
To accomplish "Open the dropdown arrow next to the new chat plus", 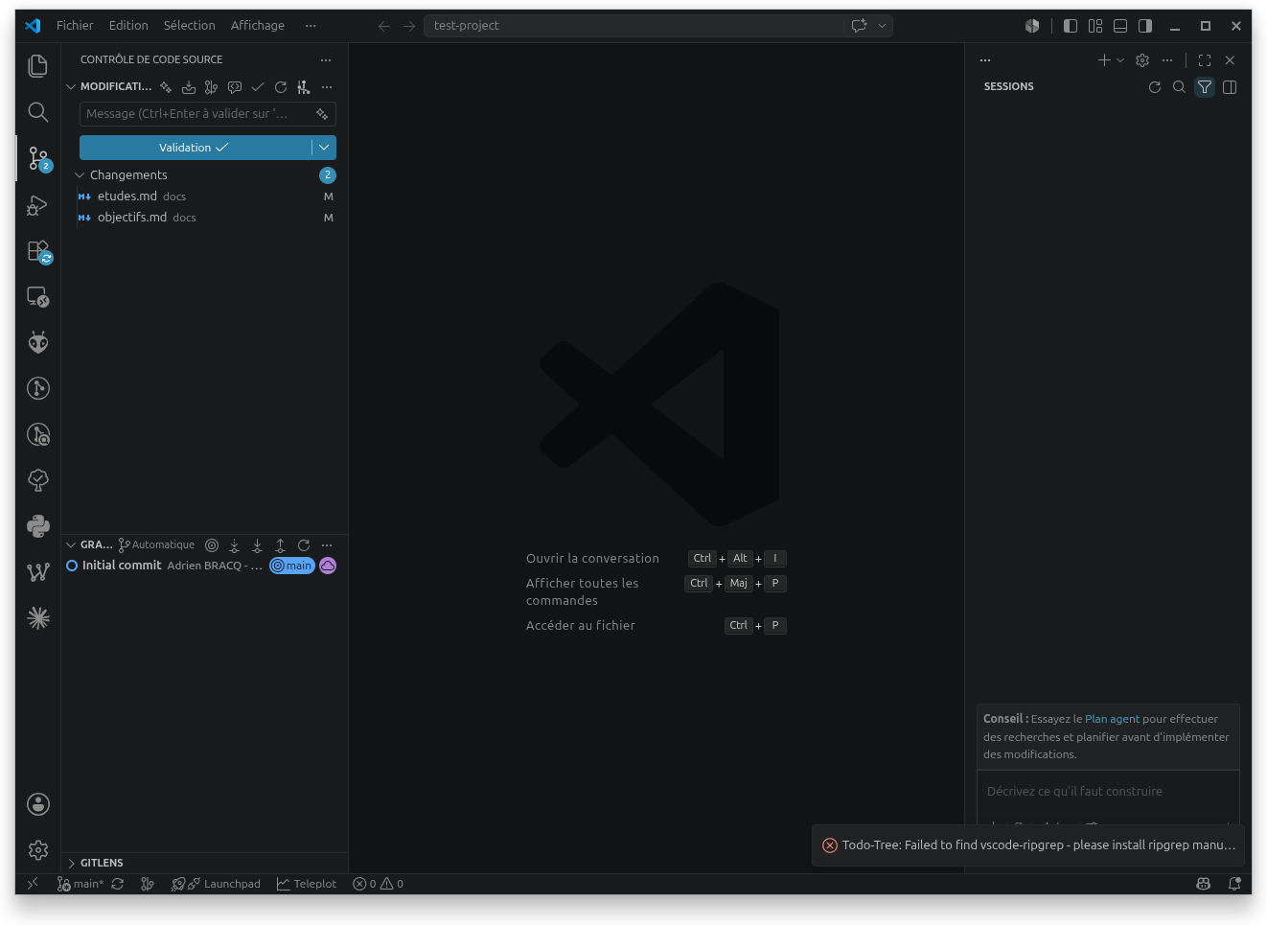I will pyautogui.click(x=1120, y=60).
